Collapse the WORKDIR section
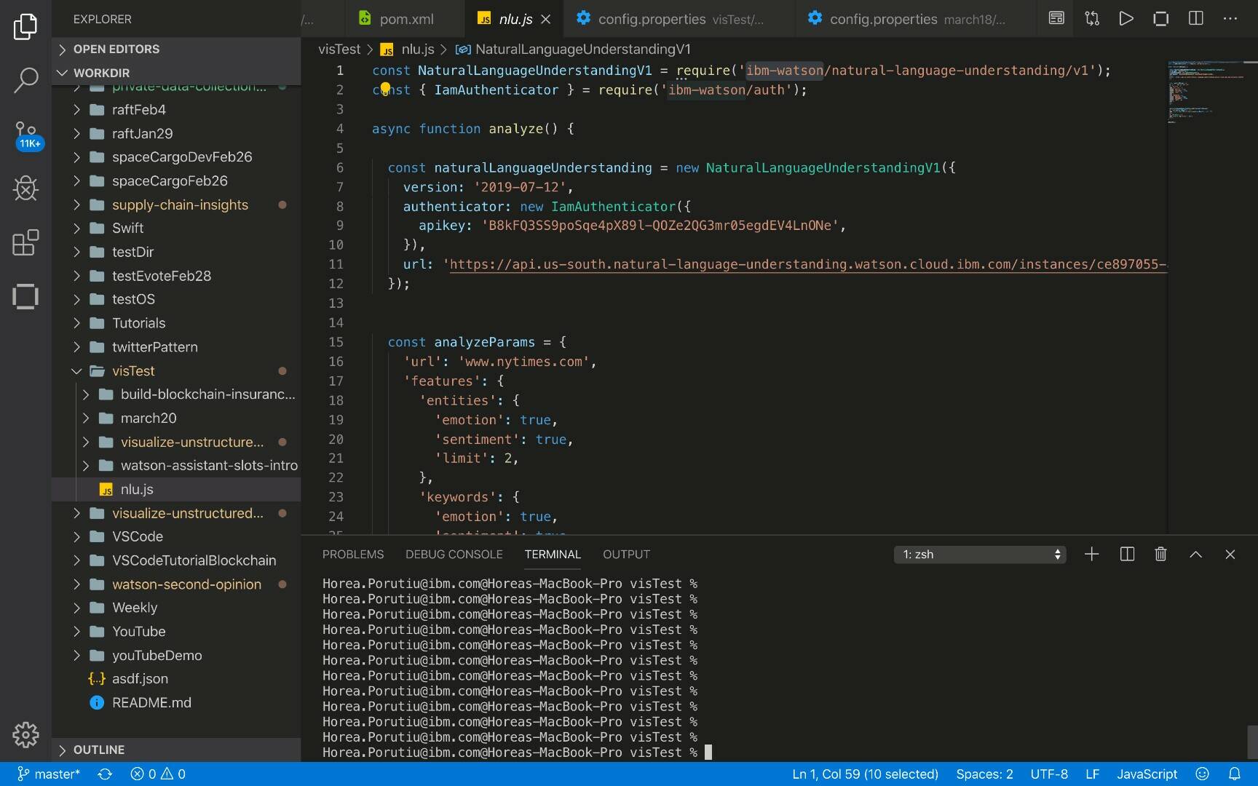 tap(176, 73)
